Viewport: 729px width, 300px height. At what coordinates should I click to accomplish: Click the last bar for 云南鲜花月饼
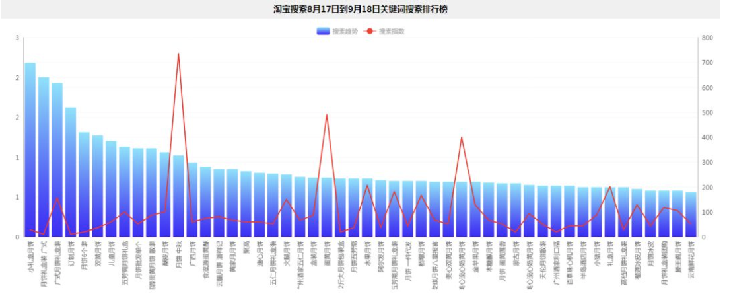[x=691, y=214]
